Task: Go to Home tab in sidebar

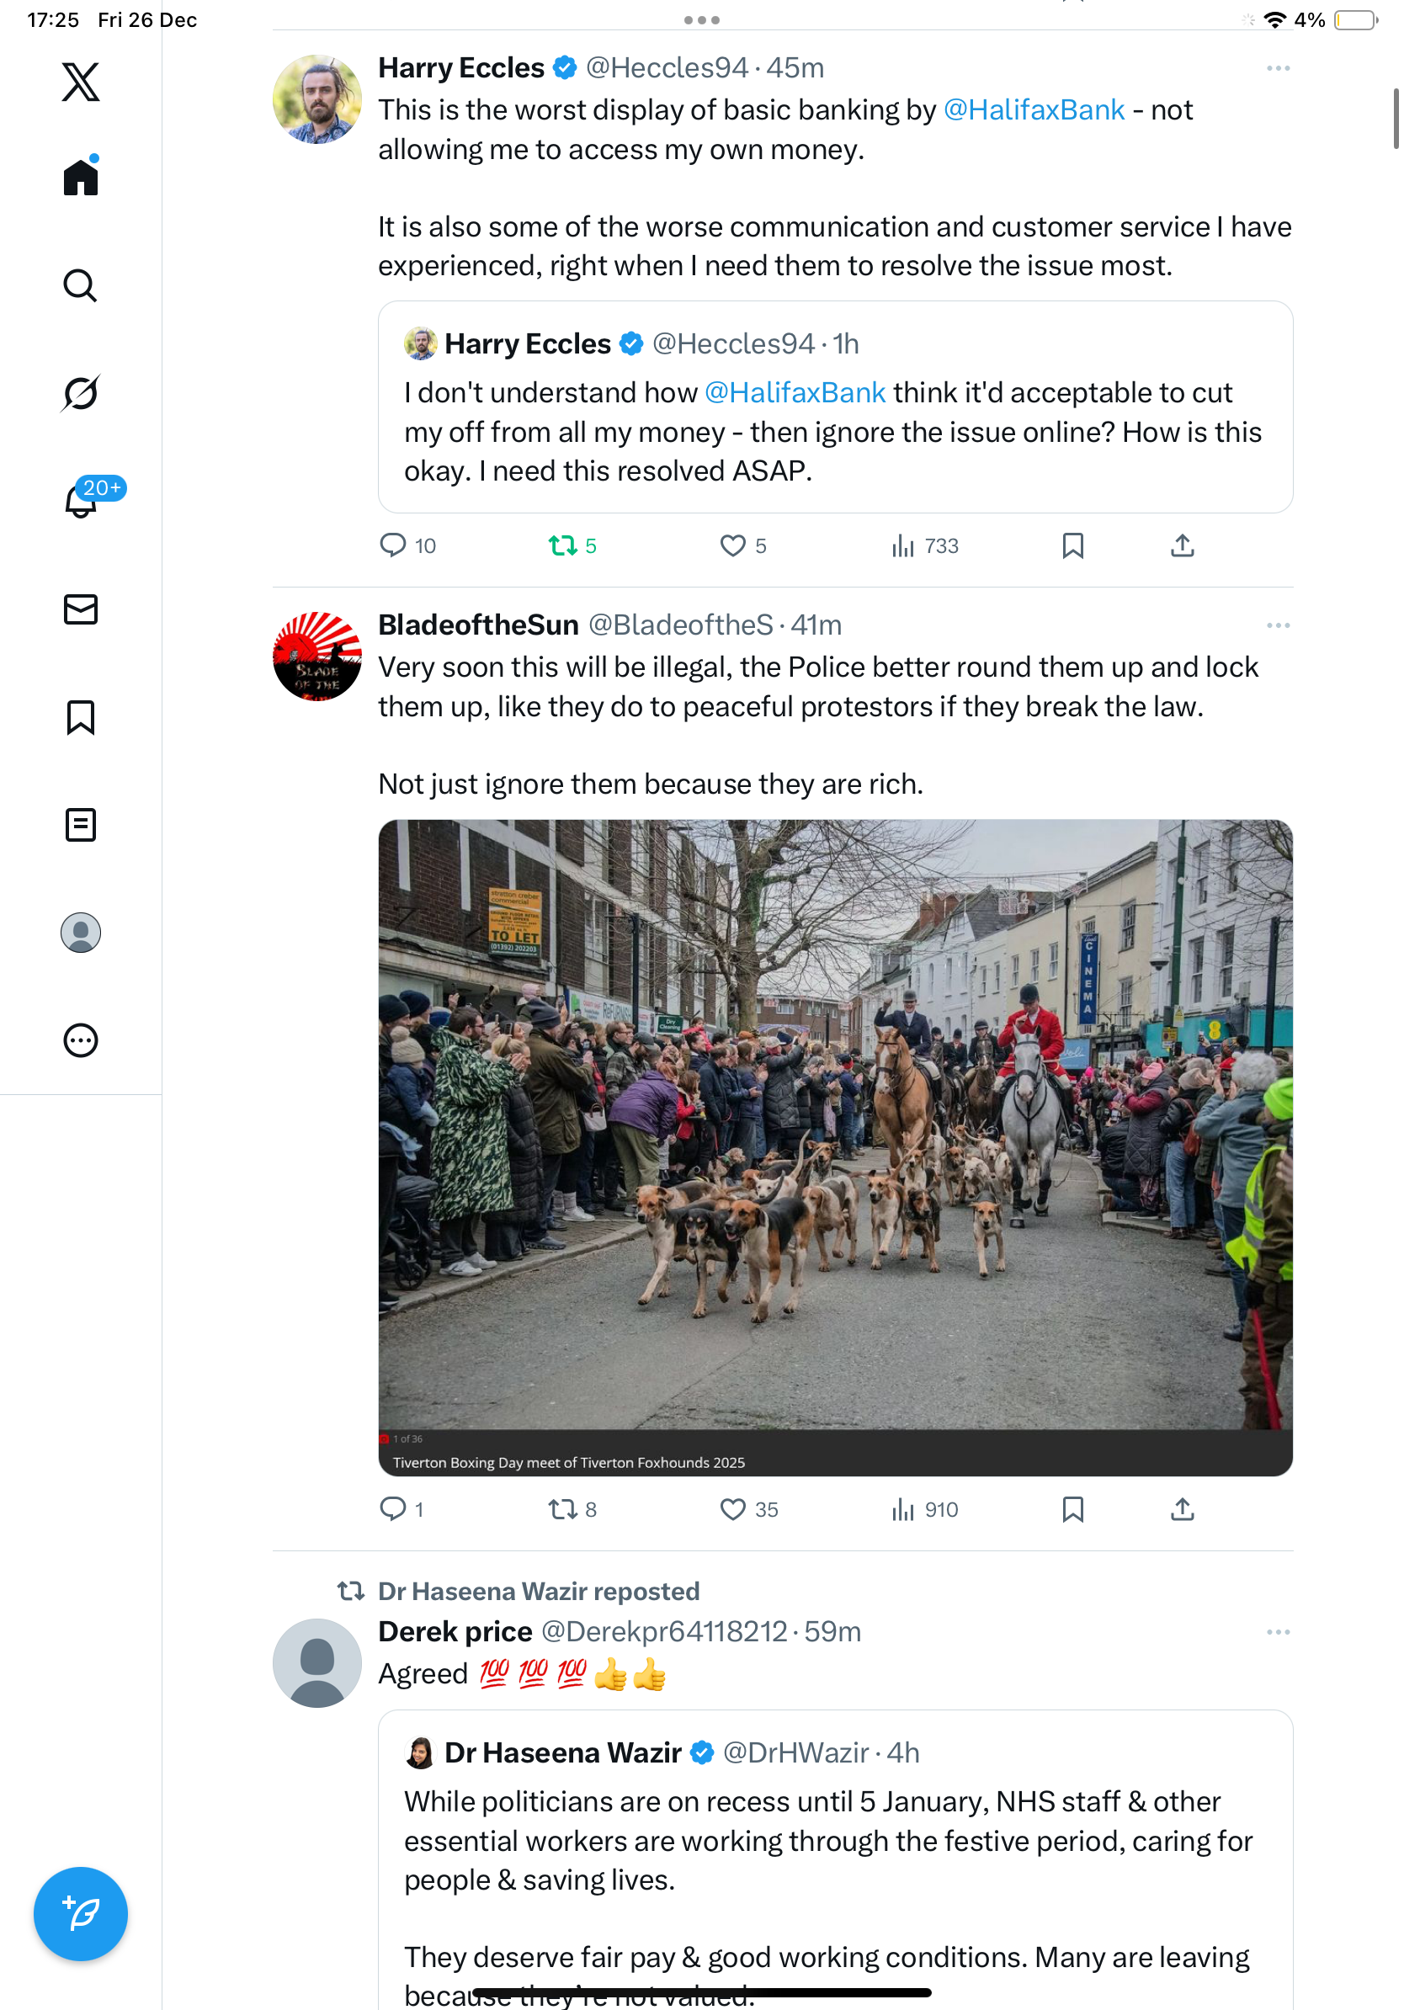Action: tap(81, 178)
